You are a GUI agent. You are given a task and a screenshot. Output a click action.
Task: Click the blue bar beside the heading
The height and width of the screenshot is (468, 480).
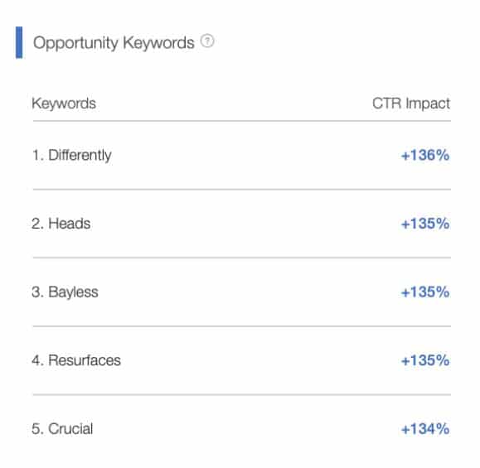(19, 42)
